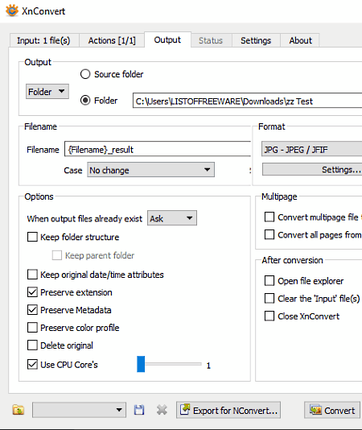Enable Preserve color profile
Image resolution: width=362 pixels, height=430 pixels.
32,328
